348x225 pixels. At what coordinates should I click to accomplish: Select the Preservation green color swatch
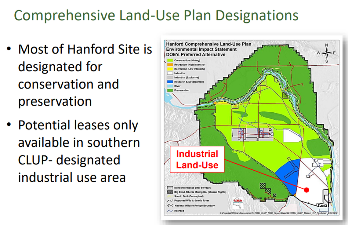coord(170,90)
